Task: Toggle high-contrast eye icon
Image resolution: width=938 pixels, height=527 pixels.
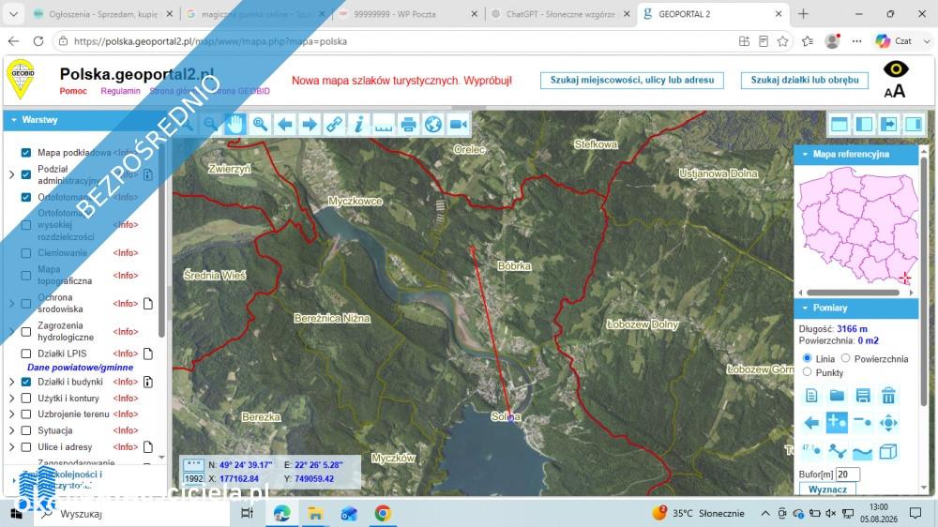Action: point(896,68)
